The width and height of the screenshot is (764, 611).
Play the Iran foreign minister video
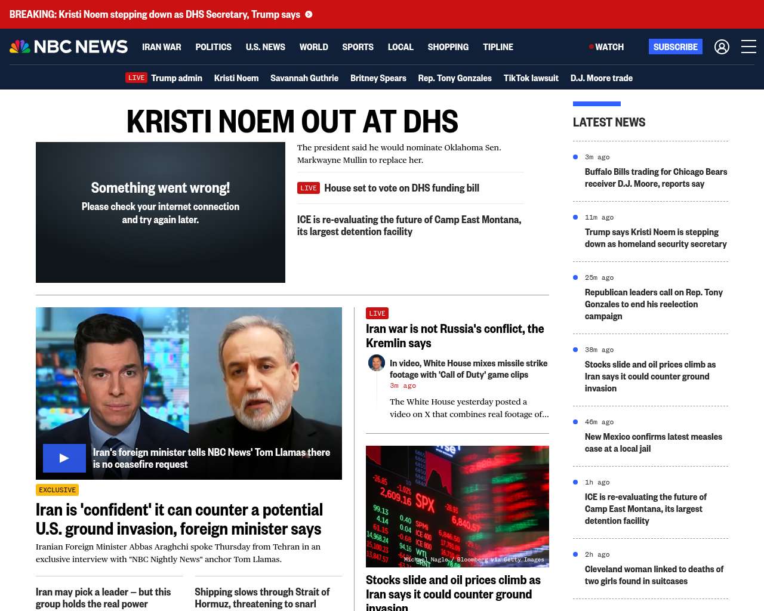(x=64, y=458)
